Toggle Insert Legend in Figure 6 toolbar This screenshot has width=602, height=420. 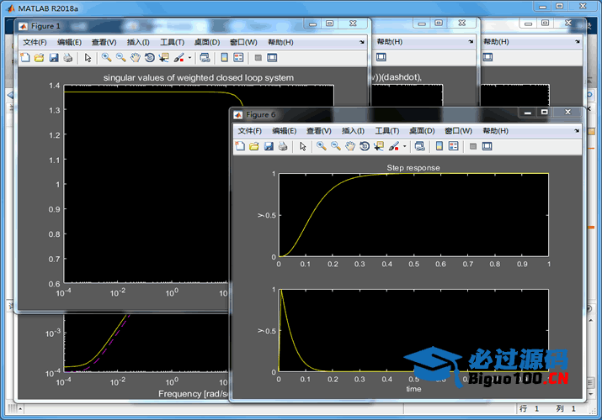pos(454,146)
